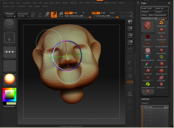Expand the SubTool section
Viewport: 174px width, 128px height.
(145, 99)
